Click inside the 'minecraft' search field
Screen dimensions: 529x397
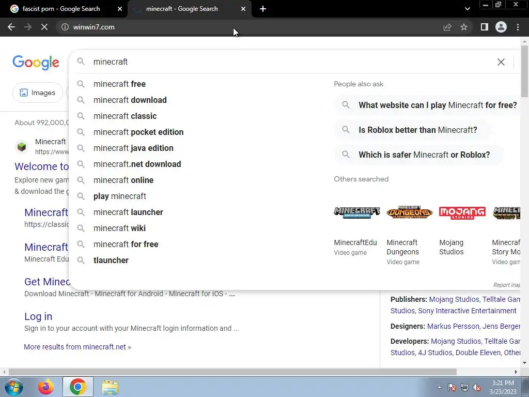[x=290, y=62]
